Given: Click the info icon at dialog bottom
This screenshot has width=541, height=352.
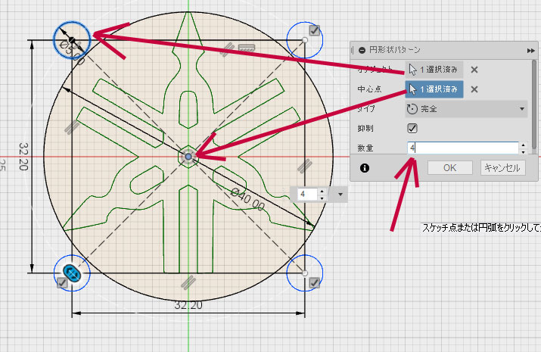Looking at the screenshot, I should coord(365,167).
